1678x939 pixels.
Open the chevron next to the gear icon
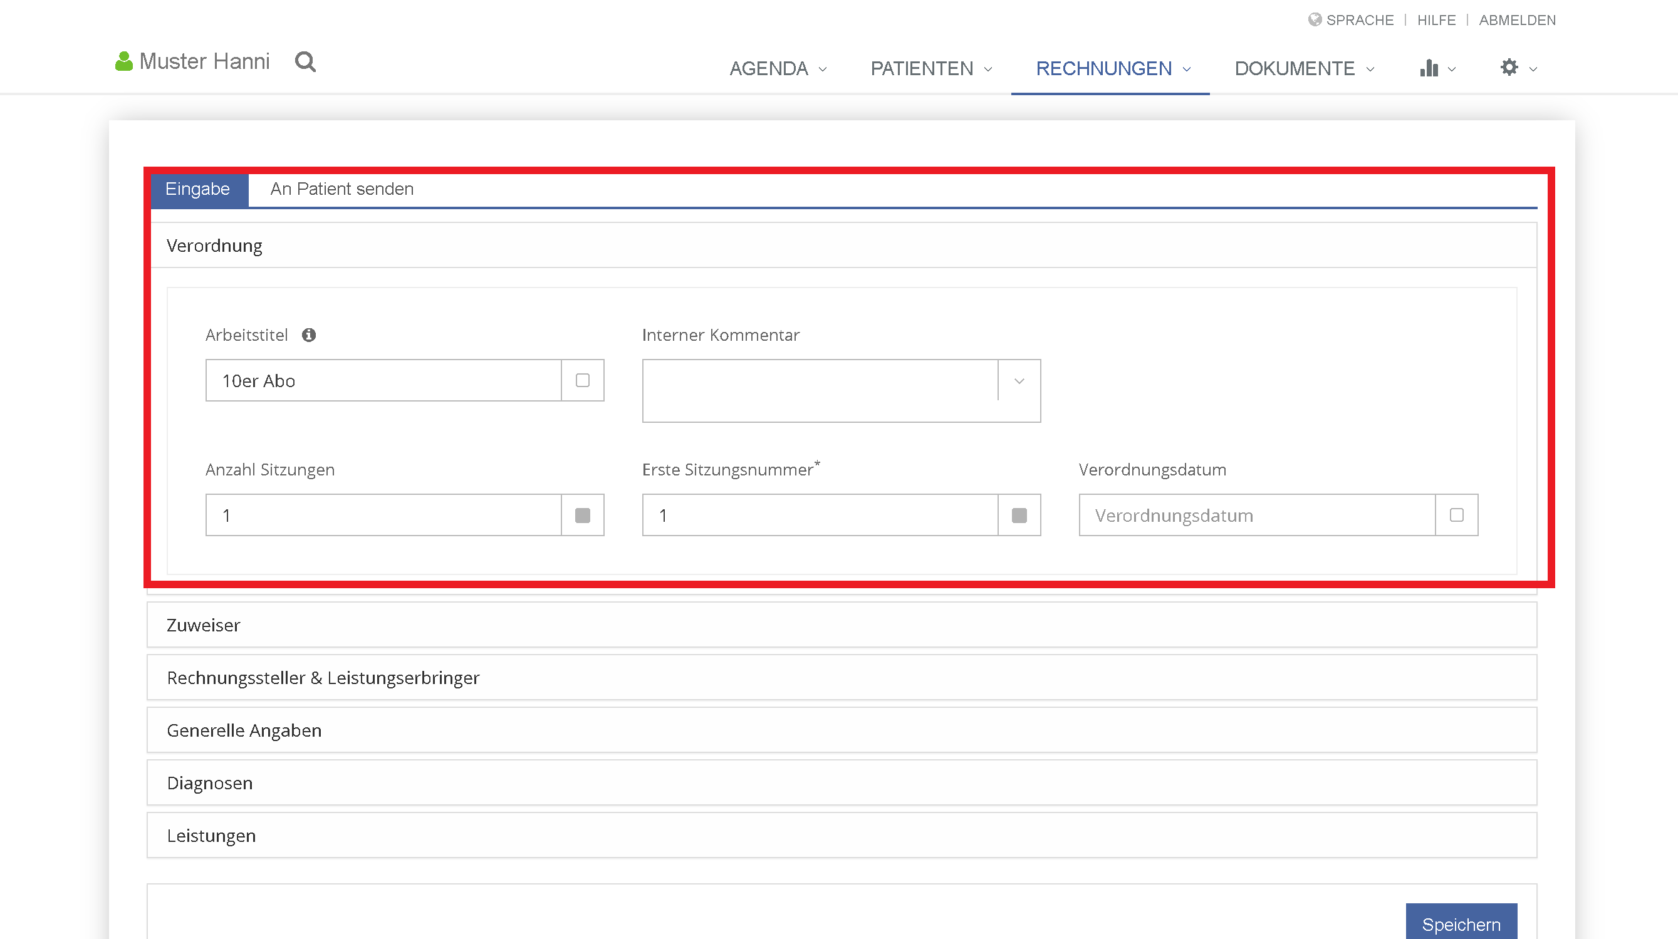[1533, 69]
